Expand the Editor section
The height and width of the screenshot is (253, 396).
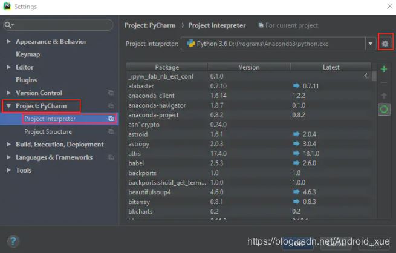tap(8, 67)
